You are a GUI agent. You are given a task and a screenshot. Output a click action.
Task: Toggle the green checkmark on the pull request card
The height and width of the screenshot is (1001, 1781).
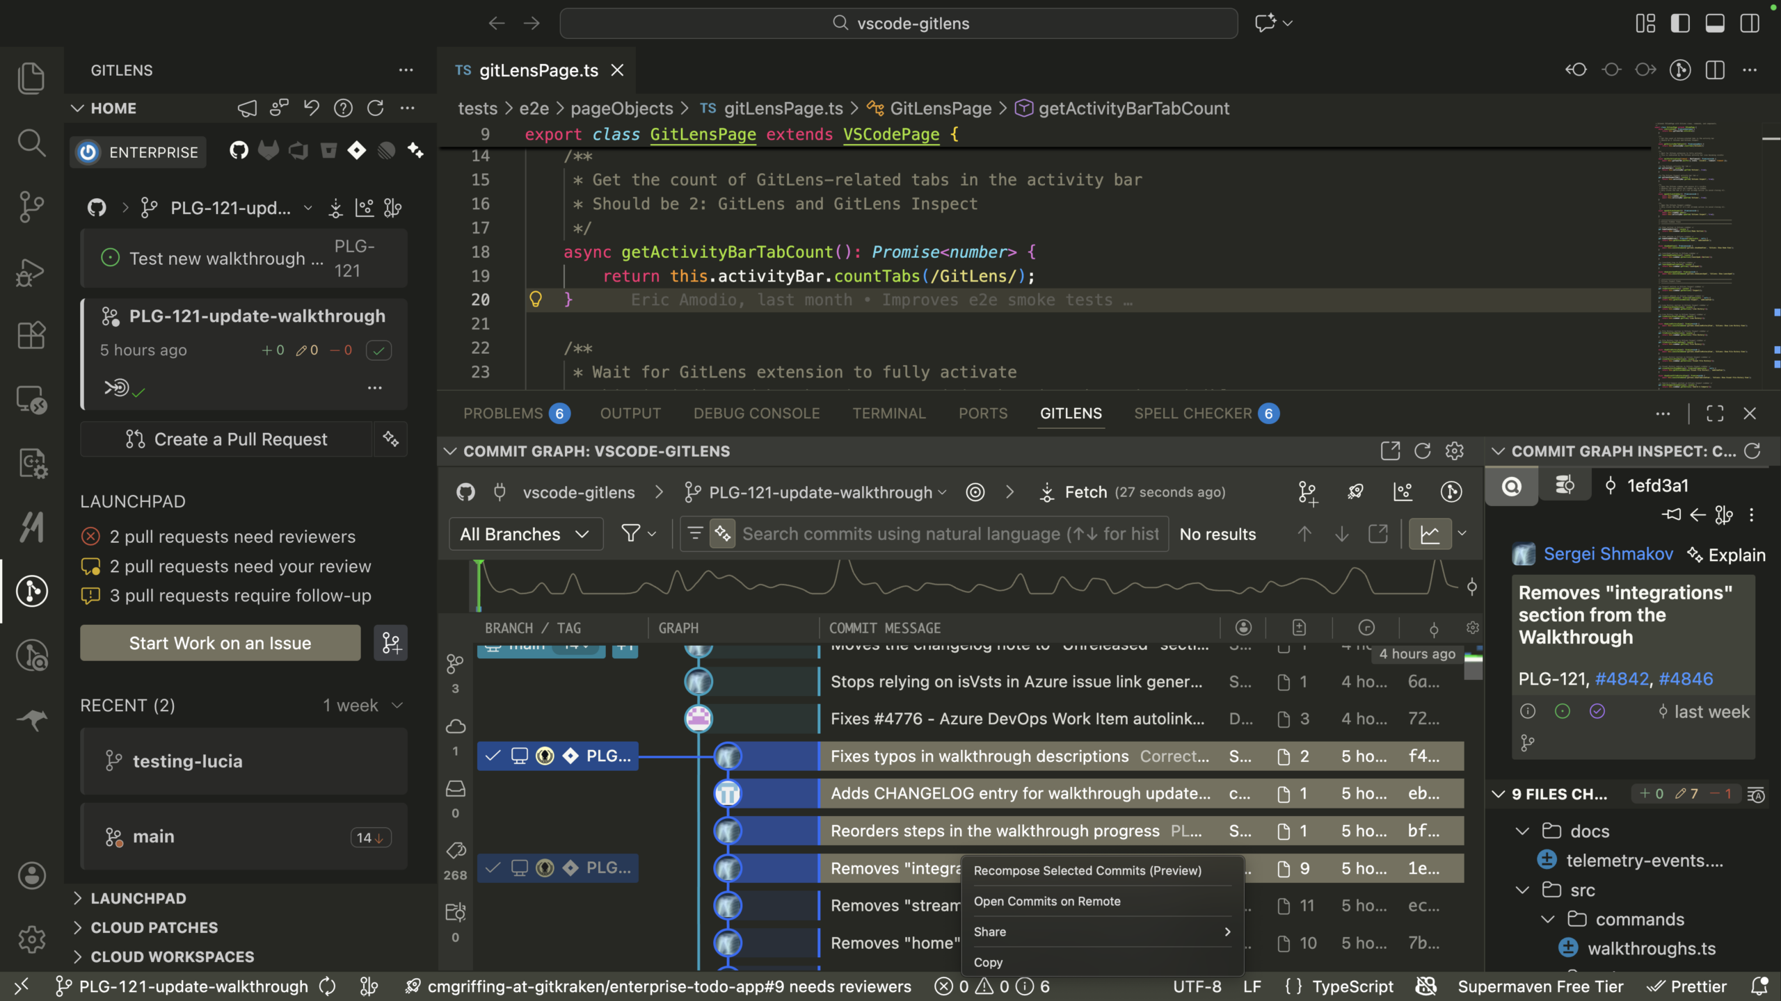[379, 350]
